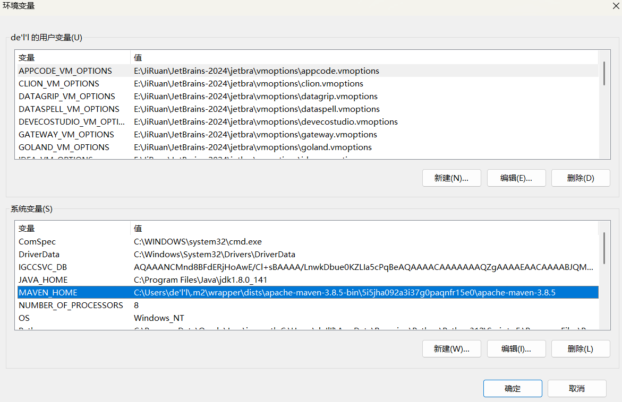Click the appcode.vmoptions path value
Screen dimensions: 622x402
click(x=257, y=71)
